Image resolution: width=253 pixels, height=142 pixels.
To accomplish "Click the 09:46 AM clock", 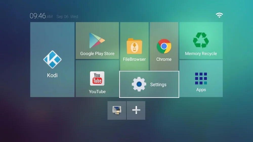I will [x=41, y=16].
